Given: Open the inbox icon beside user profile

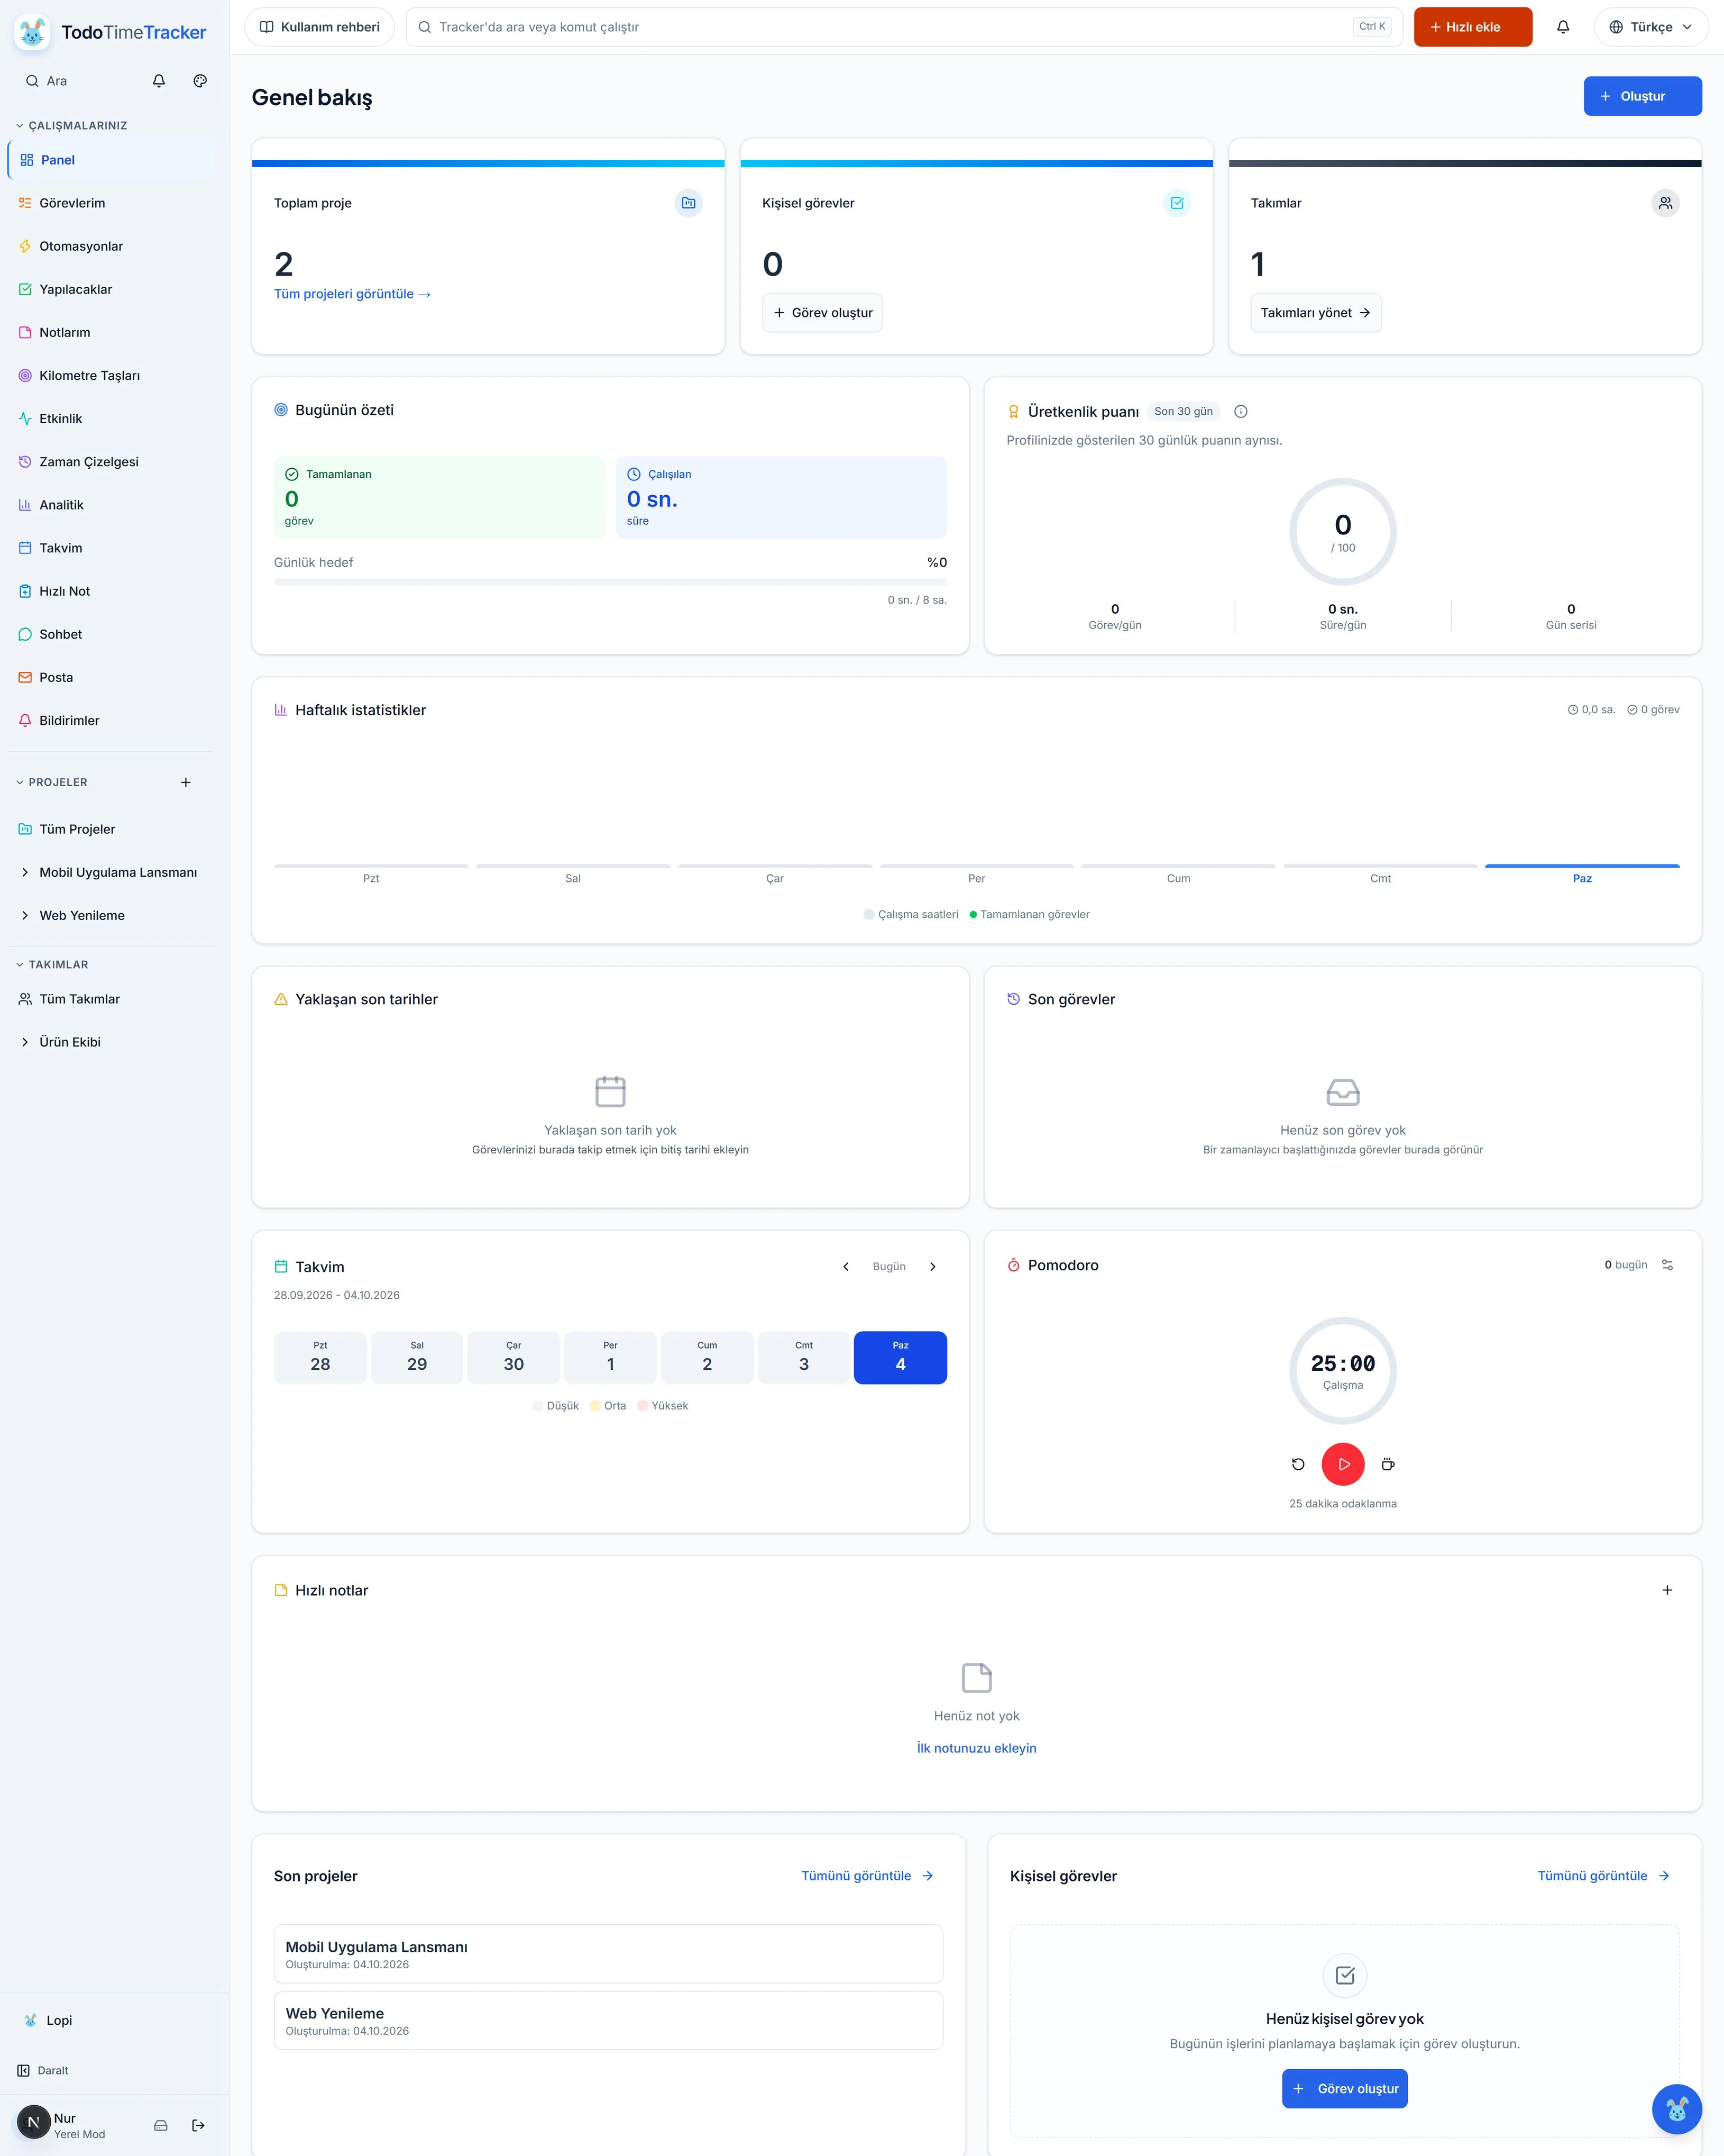Looking at the screenshot, I should click(x=161, y=2125).
